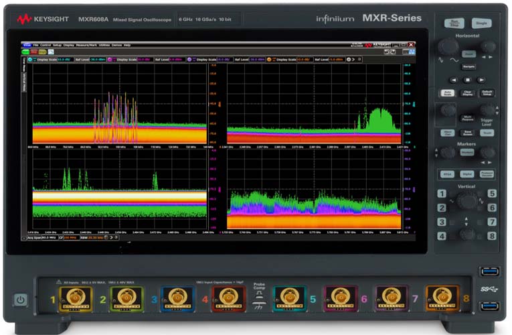This screenshot has height=335, width=512.
Task: Push the Single hardware key
Action: pos(481,23)
